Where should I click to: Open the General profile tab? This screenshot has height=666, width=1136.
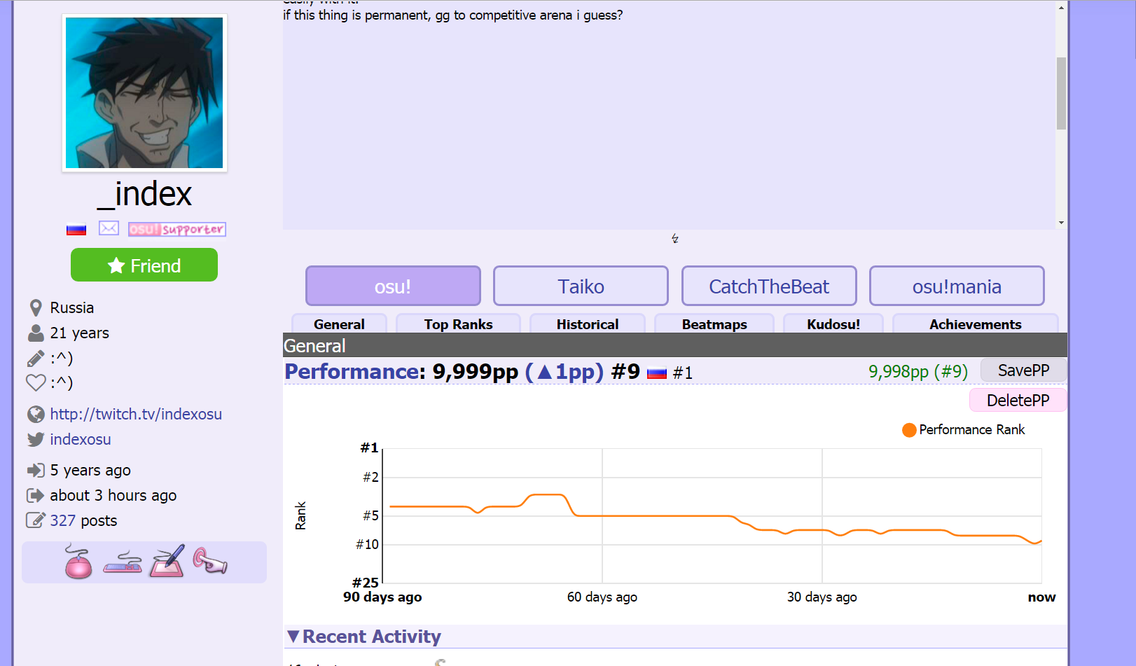point(339,324)
